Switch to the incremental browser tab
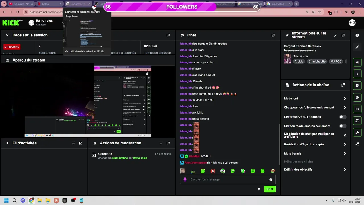This screenshot has width=364, height=205. pos(250,4)
